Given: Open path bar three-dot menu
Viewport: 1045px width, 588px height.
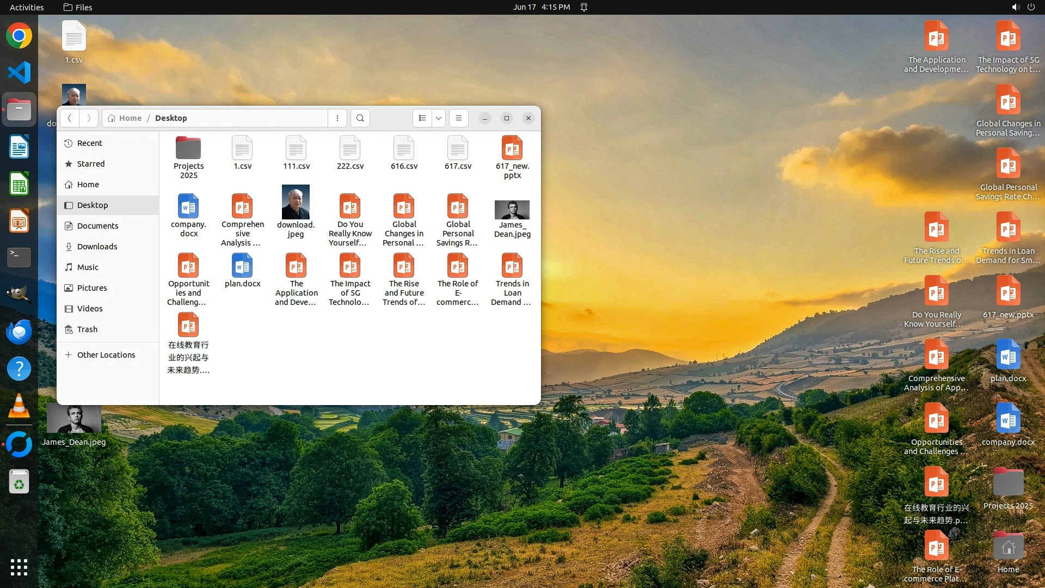Looking at the screenshot, I should pyautogui.click(x=337, y=118).
